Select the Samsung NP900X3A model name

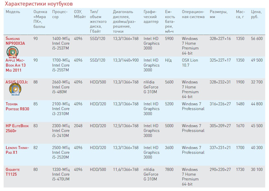pos(15,41)
